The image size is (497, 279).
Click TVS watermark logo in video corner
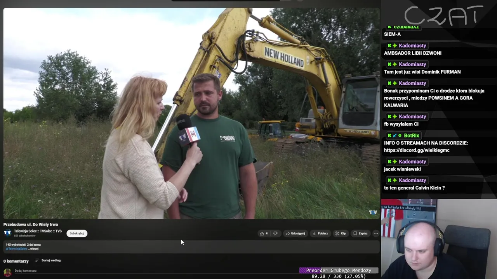click(x=373, y=212)
